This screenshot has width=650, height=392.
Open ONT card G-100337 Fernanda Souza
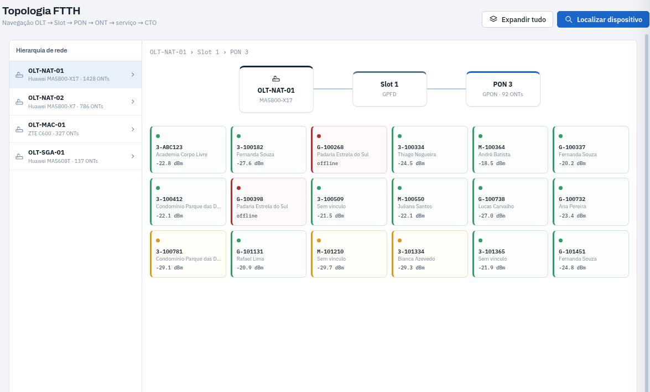591,150
